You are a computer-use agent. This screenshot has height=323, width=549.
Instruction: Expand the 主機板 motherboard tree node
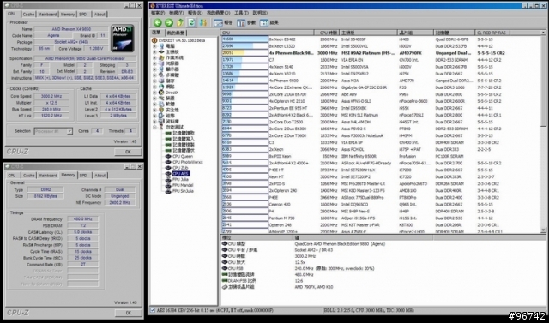point(154,51)
